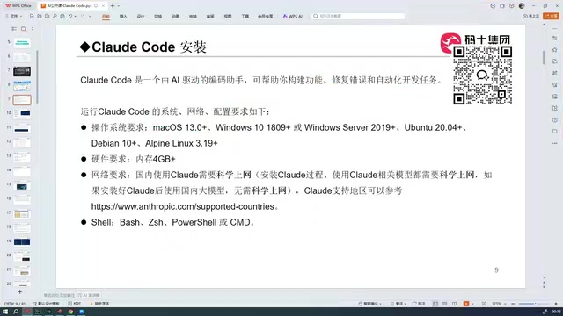
Task: Click the 默认设计模板 status item
Action: point(46,304)
